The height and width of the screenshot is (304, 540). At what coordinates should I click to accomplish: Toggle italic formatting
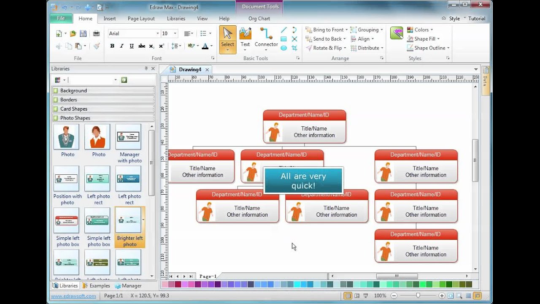122,46
